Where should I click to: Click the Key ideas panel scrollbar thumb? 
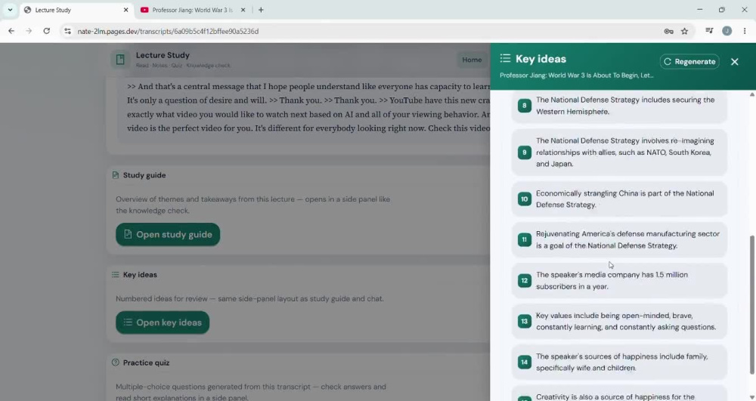point(751,305)
